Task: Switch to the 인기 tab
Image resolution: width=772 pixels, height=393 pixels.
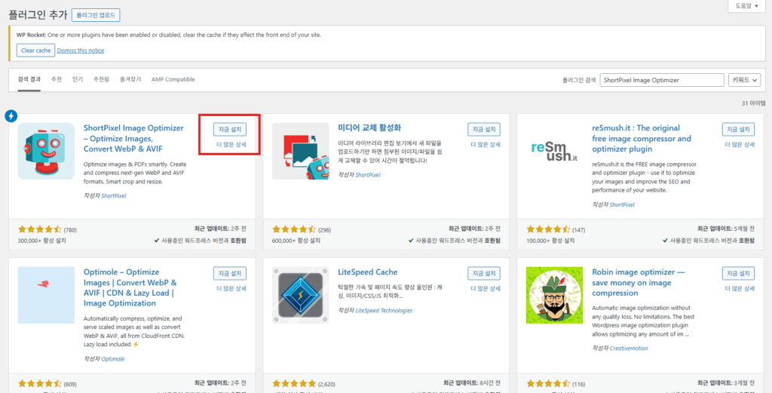Action: (x=78, y=79)
